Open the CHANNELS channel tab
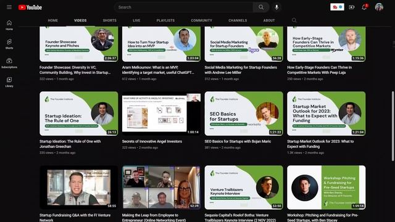395x222 pixels. tap(238, 20)
